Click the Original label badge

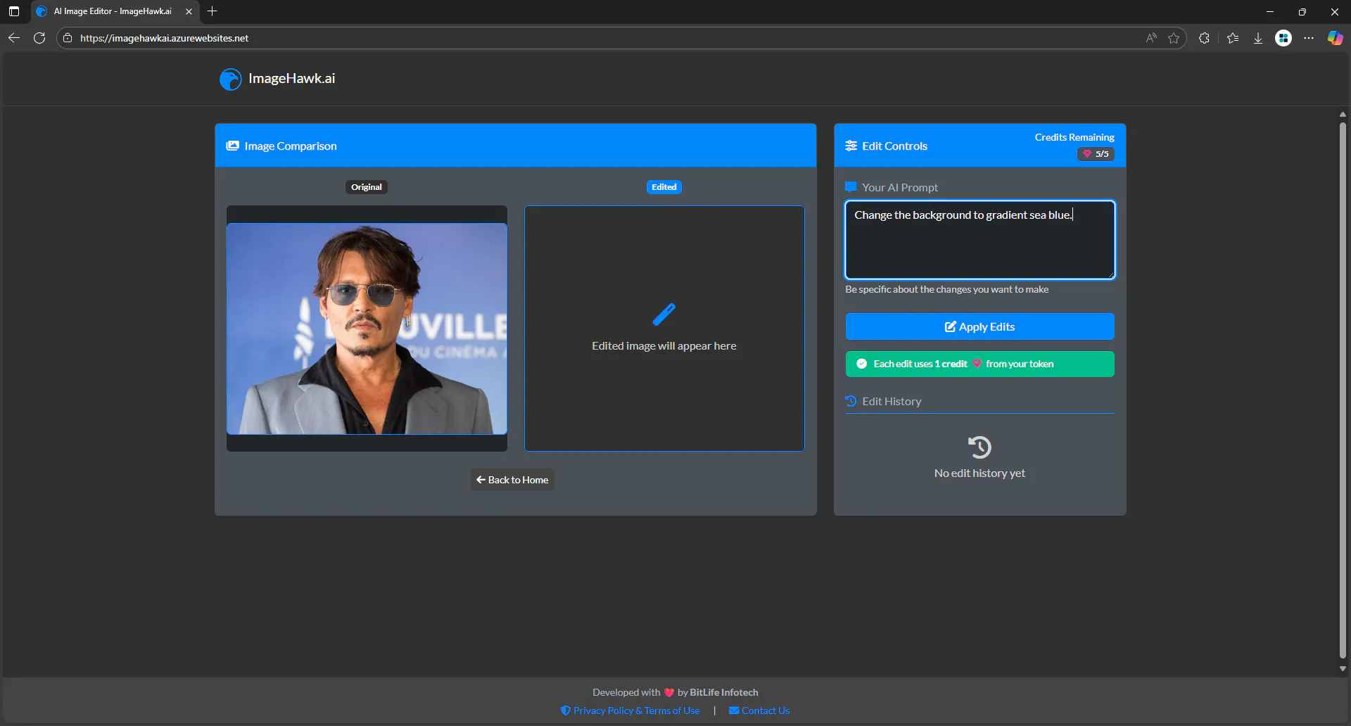367,187
